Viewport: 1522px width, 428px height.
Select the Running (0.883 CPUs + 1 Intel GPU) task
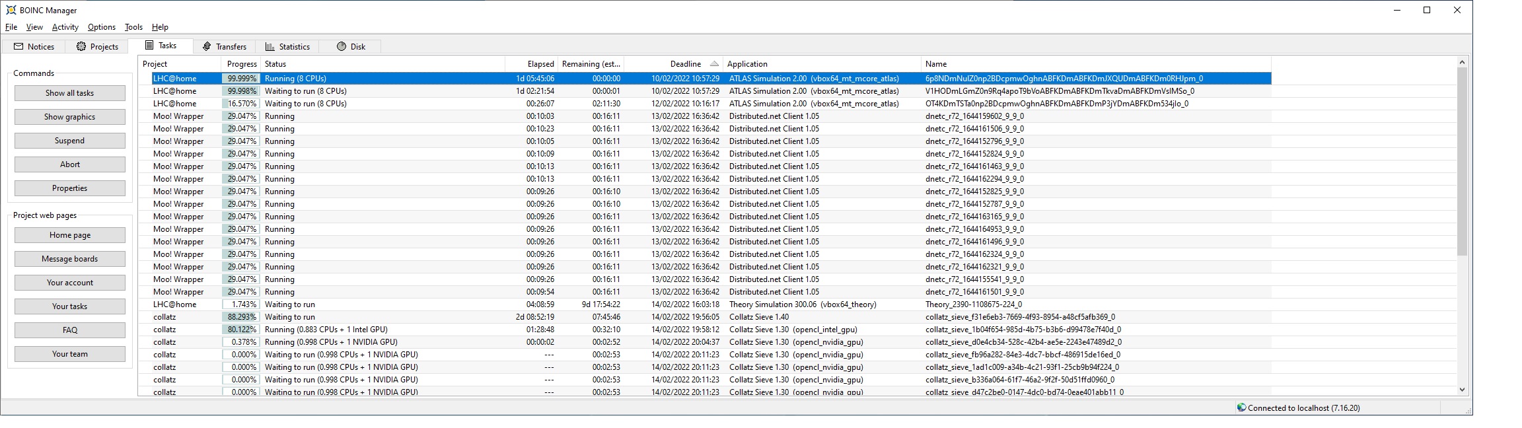click(705, 330)
